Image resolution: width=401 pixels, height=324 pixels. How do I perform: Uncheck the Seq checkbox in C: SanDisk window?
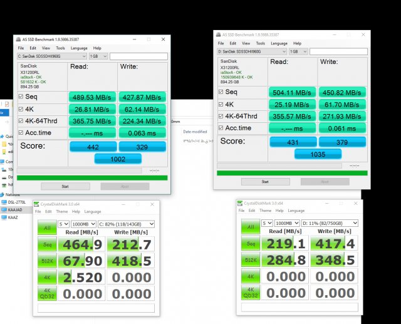[x=21, y=97]
